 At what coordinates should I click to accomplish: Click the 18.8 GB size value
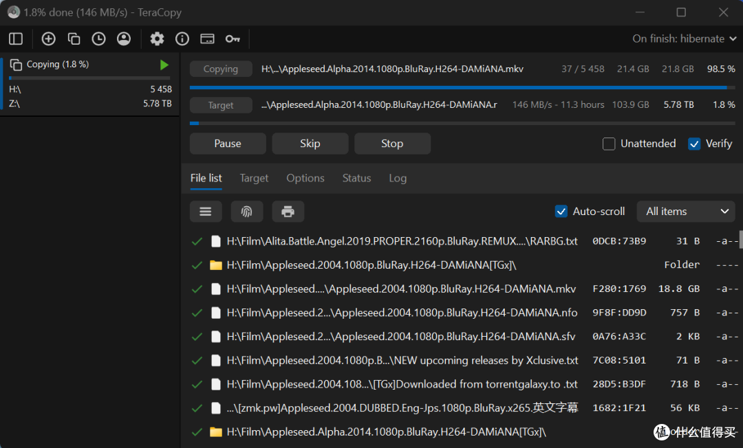(x=678, y=289)
